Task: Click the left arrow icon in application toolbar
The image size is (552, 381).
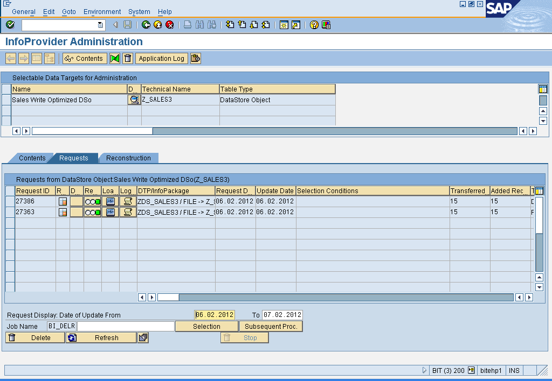Action: point(11,58)
